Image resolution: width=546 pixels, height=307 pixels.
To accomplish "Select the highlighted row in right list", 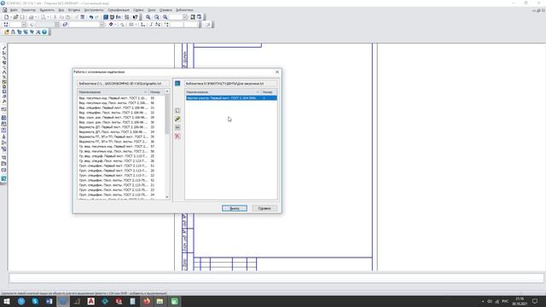I will 231,98.
